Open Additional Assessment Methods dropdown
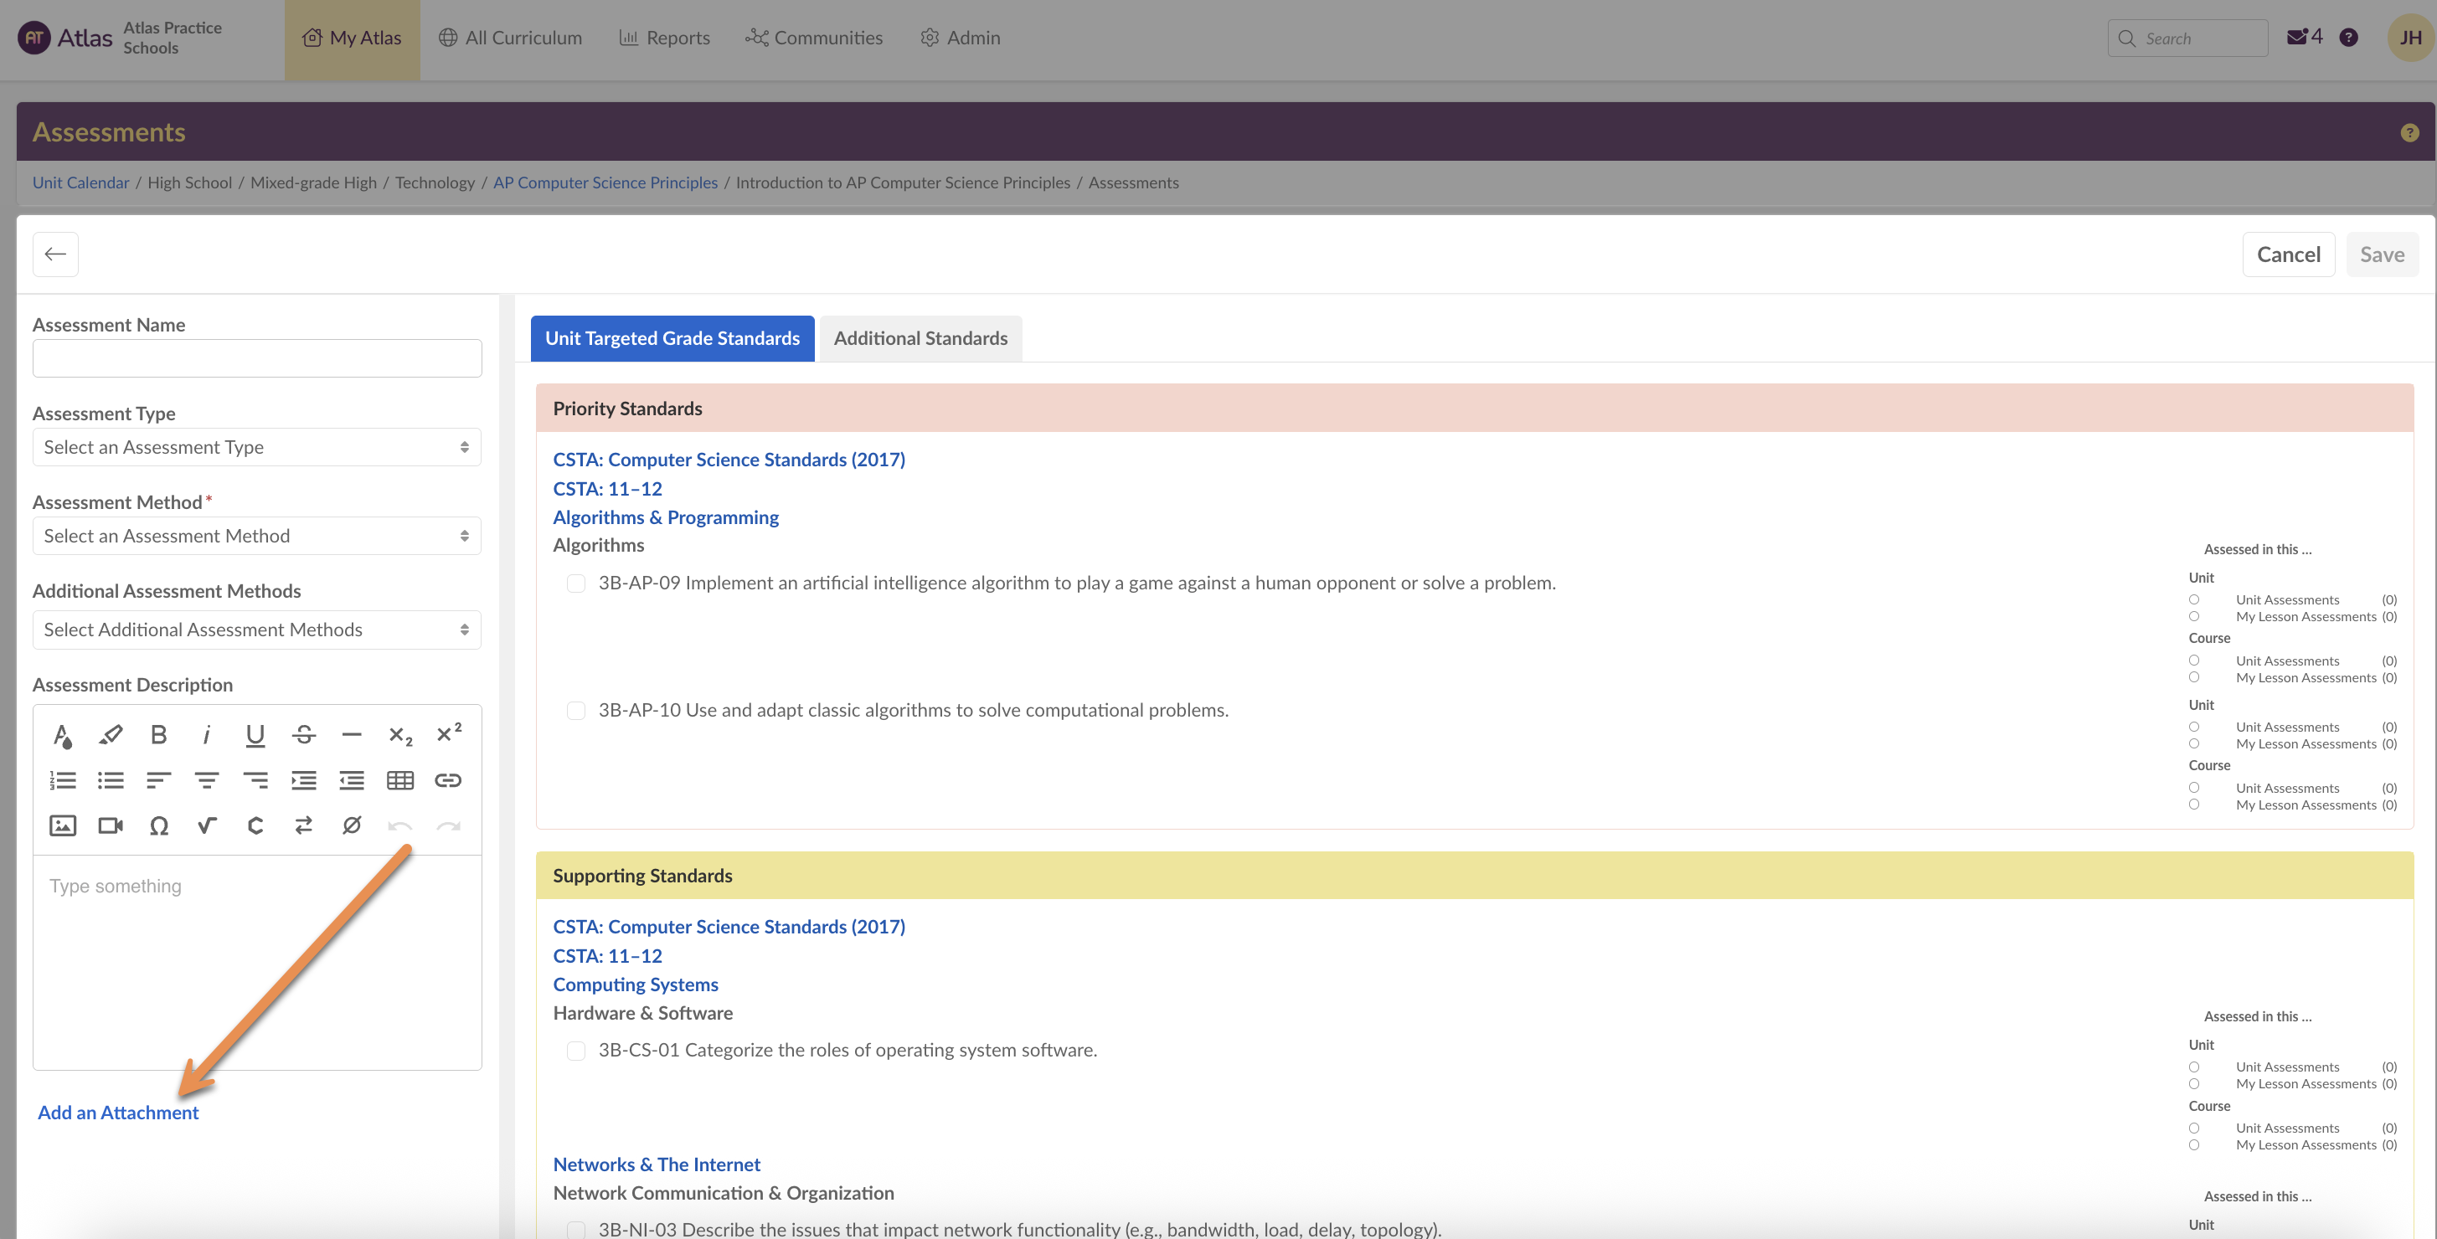The width and height of the screenshot is (2437, 1239). pos(256,630)
